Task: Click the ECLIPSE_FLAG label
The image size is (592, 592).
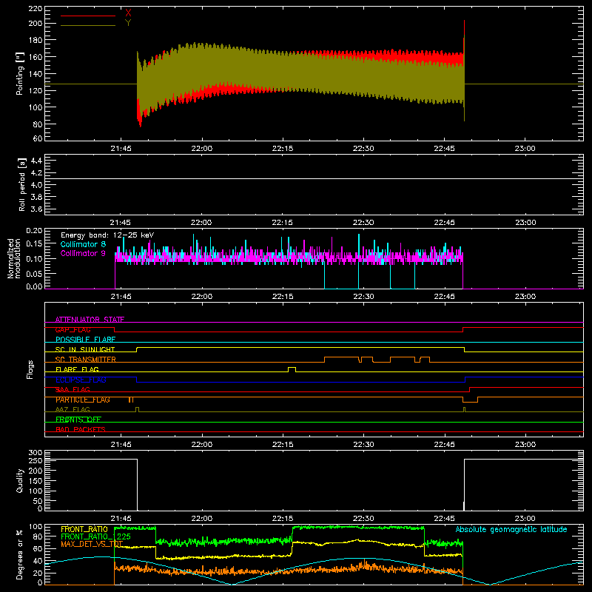Action: [x=81, y=380]
